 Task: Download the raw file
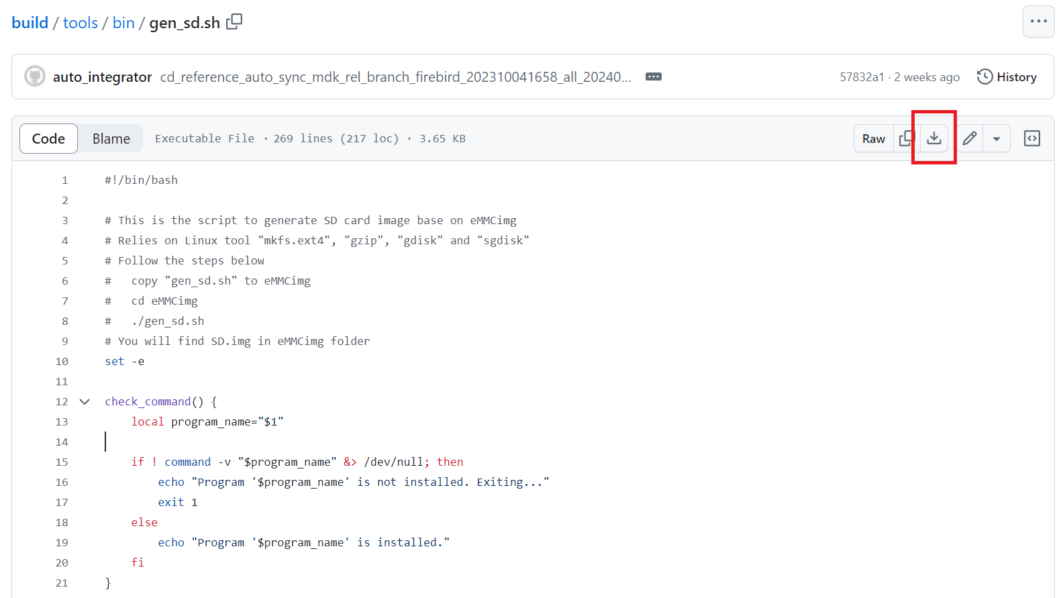tap(933, 139)
